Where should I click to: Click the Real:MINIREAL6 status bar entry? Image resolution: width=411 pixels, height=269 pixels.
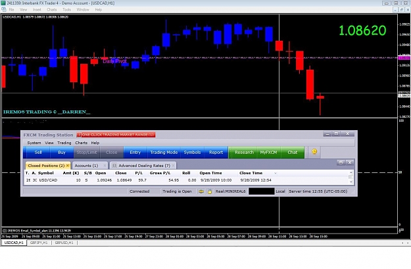[x=230, y=191]
